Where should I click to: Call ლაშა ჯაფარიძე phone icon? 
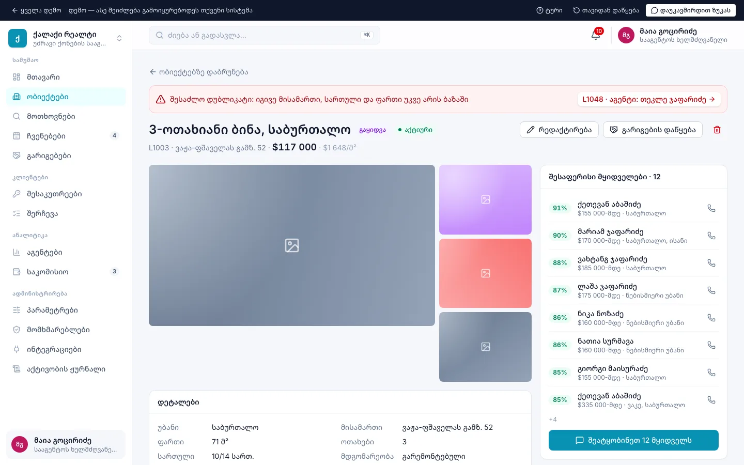click(711, 290)
